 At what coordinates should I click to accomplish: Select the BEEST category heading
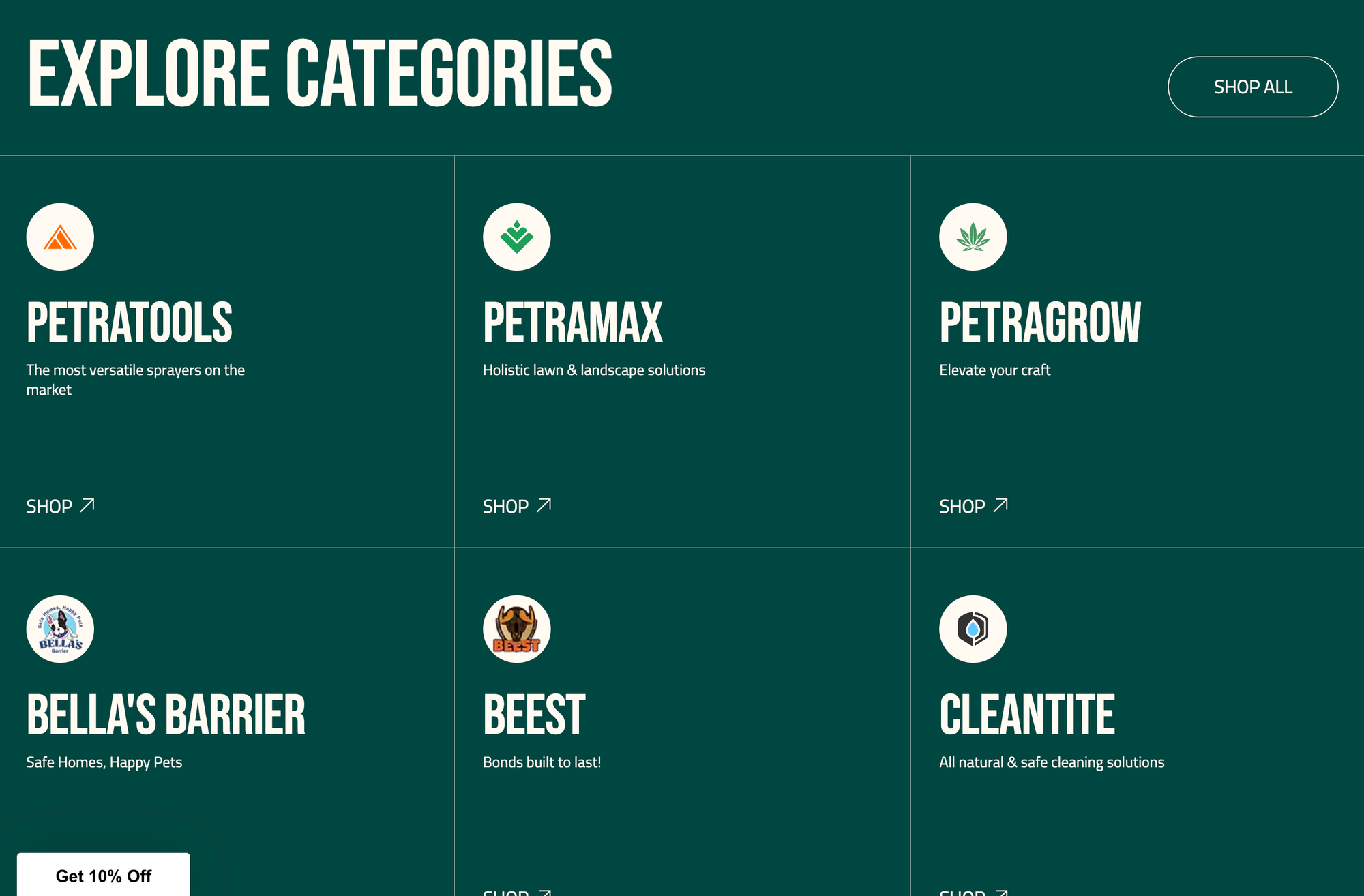point(534,715)
